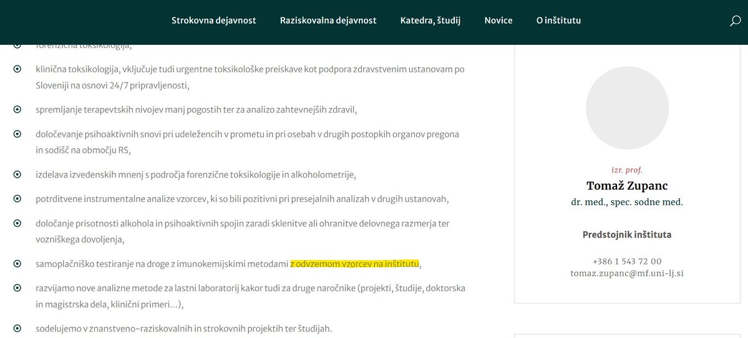Click bullet icon beside 'določevanje psihoaktivnih snovi'
This screenshot has height=338, width=748.
(17, 134)
